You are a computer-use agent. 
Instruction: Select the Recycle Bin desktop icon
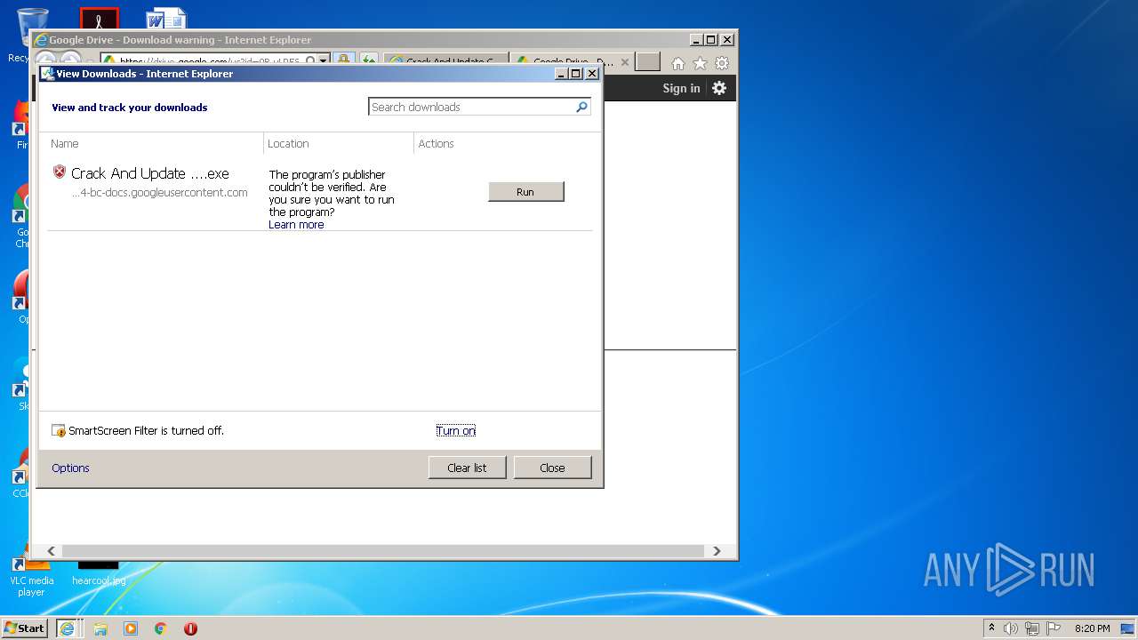(x=30, y=27)
